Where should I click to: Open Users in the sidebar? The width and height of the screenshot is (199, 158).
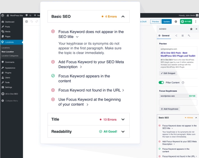6,77
